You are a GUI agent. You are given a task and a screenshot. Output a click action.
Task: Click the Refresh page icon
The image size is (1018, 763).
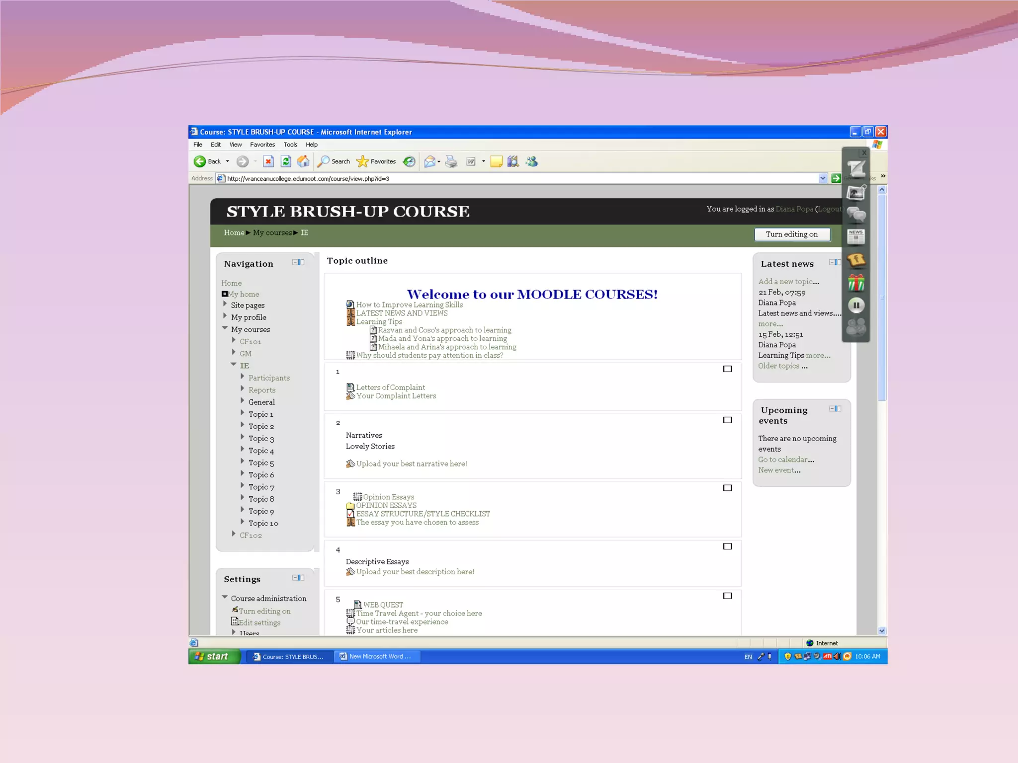[x=286, y=161]
